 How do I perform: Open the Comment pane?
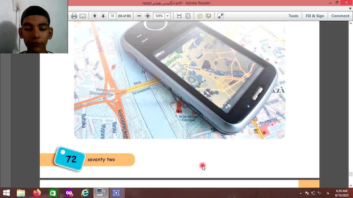pos(340,16)
